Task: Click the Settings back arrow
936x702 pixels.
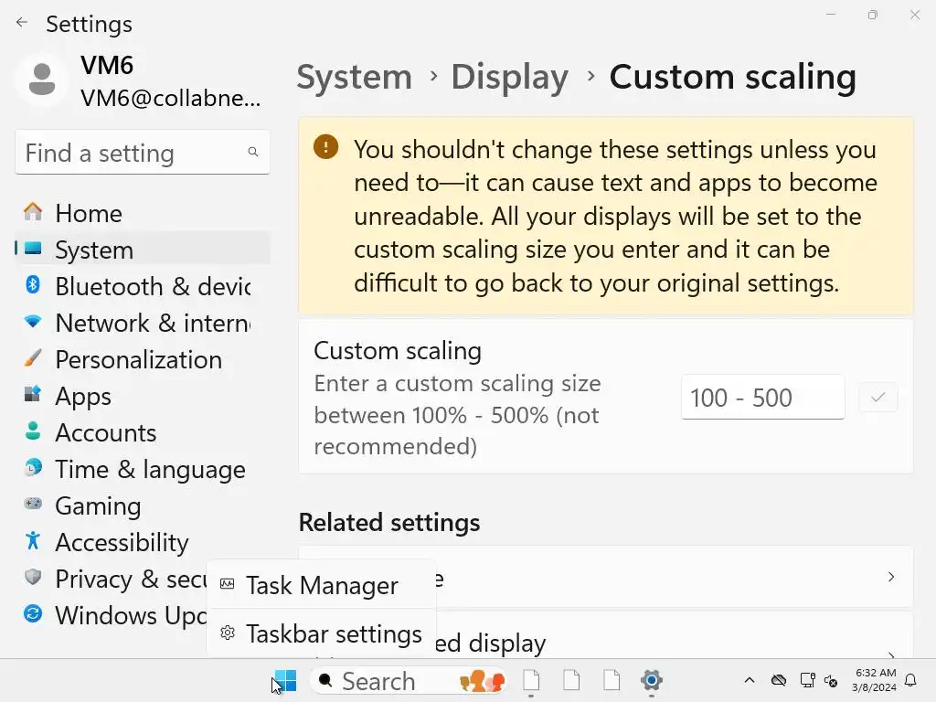Action: pyautogui.click(x=22, y=23)
